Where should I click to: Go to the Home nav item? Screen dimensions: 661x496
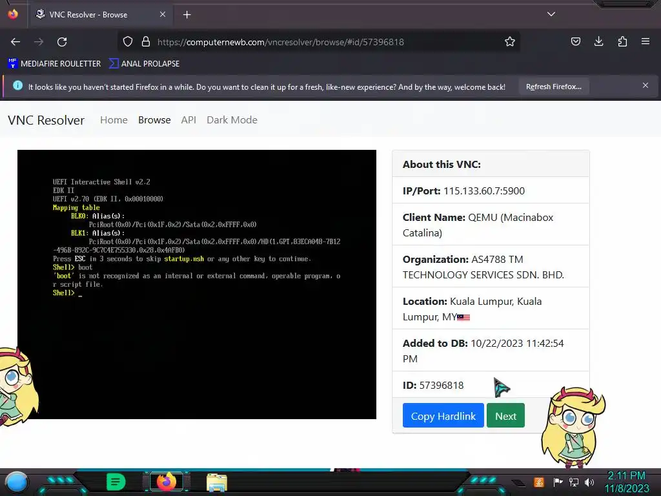(x=114, y=120)
